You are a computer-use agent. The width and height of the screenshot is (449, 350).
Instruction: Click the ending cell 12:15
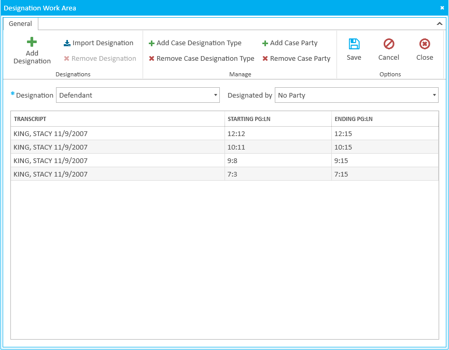click(385, 133)
